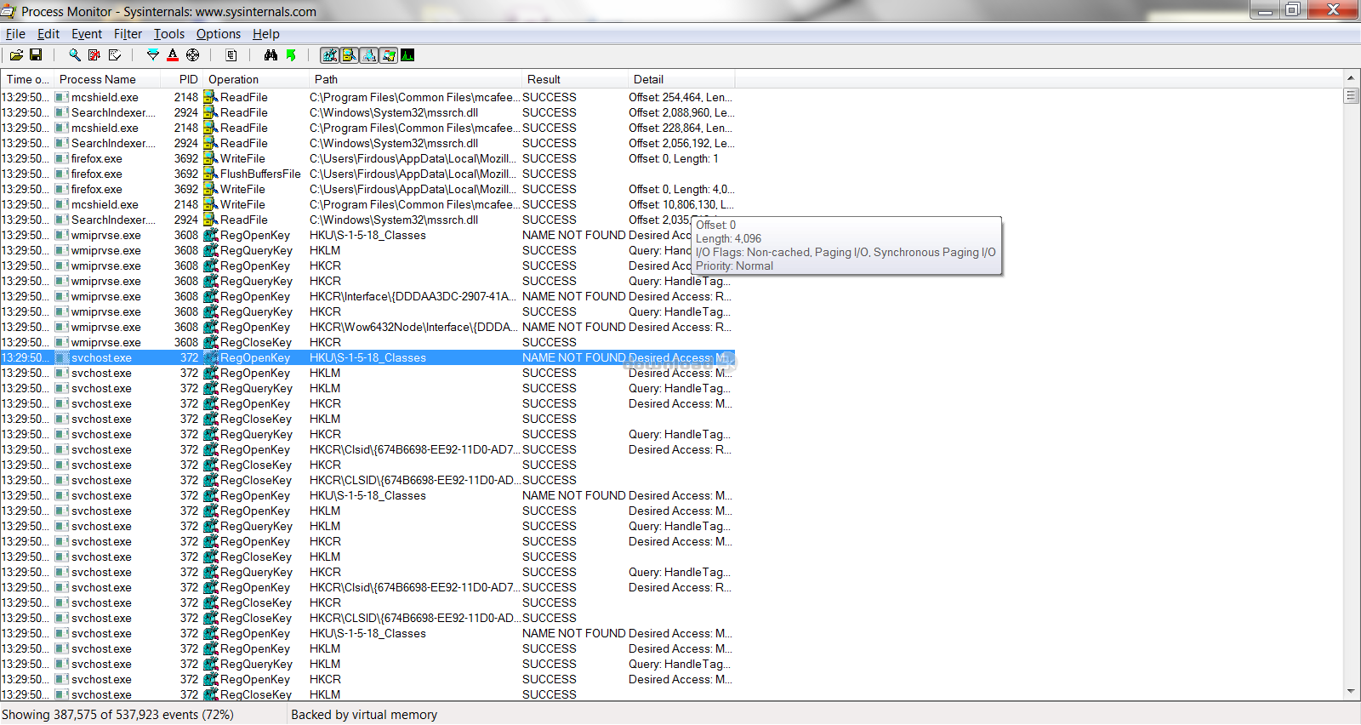Open the Filter menu
Viewport: 1361px width, 725px height.
pyautogui.click(x=128, y=34)
